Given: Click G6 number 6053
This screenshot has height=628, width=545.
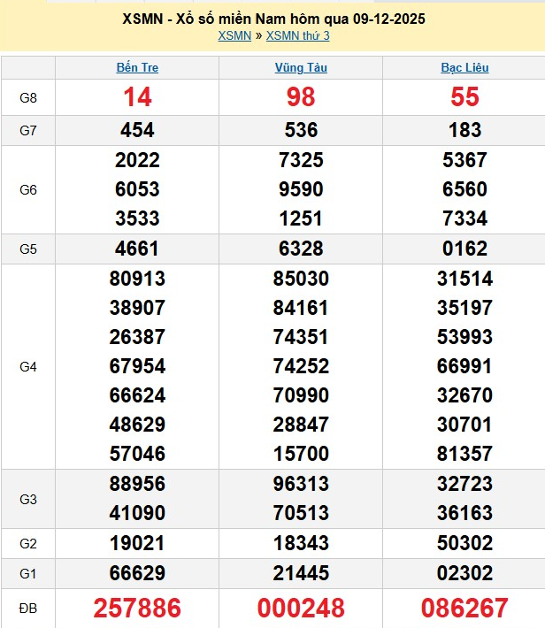Looking at the screenshot, I should [x=137, y=189].
